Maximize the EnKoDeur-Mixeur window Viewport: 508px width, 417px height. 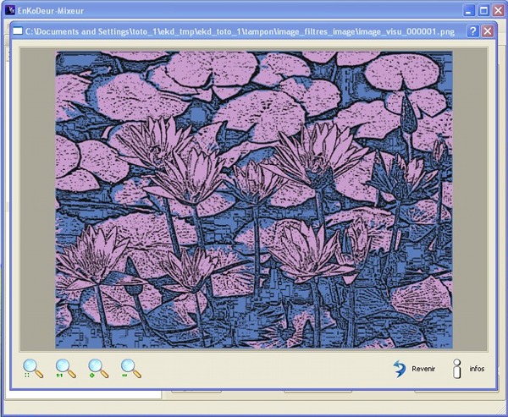[483, 10]
